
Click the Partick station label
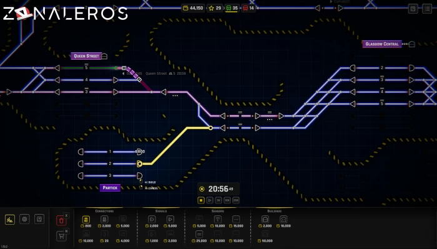tap(110, 188)
